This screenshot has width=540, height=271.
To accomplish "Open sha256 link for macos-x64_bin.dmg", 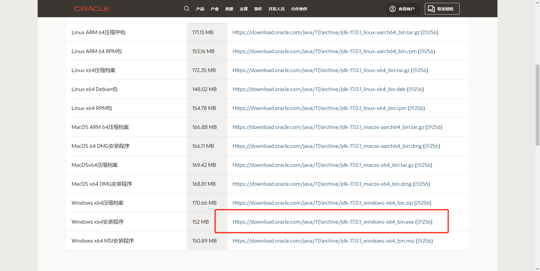I will point(421,184).
